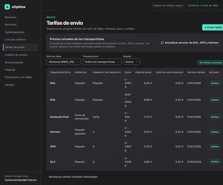Open Cola de cambios

(15, 39)
